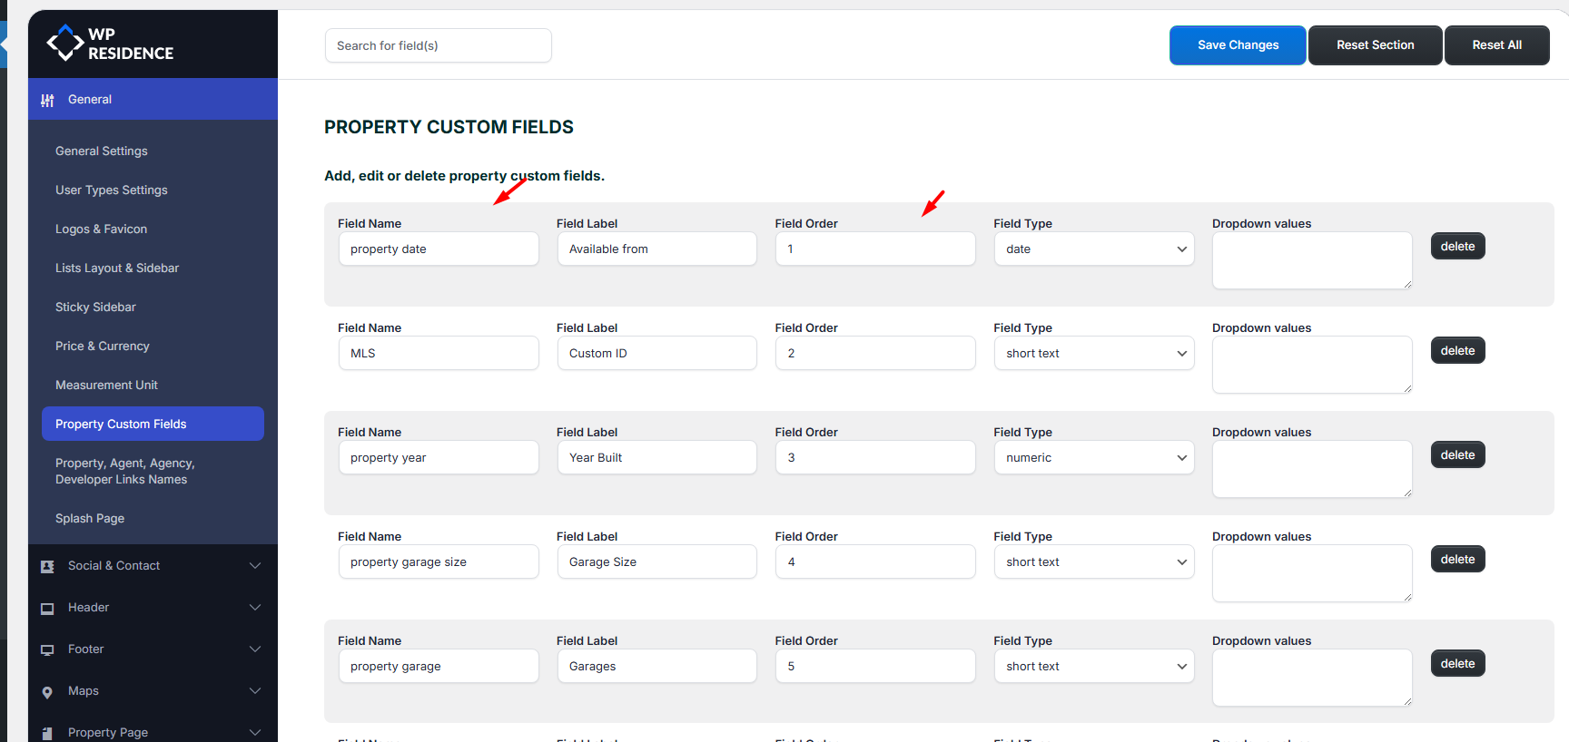1569x742 pixels.
Task: Open Field Type dropdown for property year
Action: coord(1093,458)
